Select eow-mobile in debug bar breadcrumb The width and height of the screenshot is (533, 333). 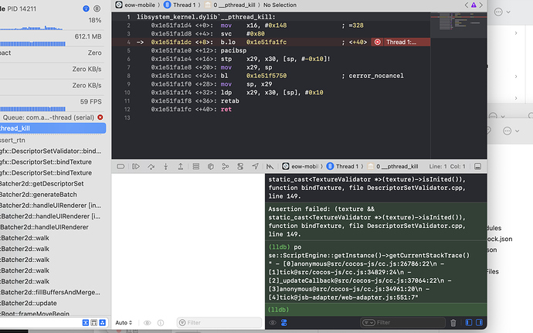tap(300, 166)
